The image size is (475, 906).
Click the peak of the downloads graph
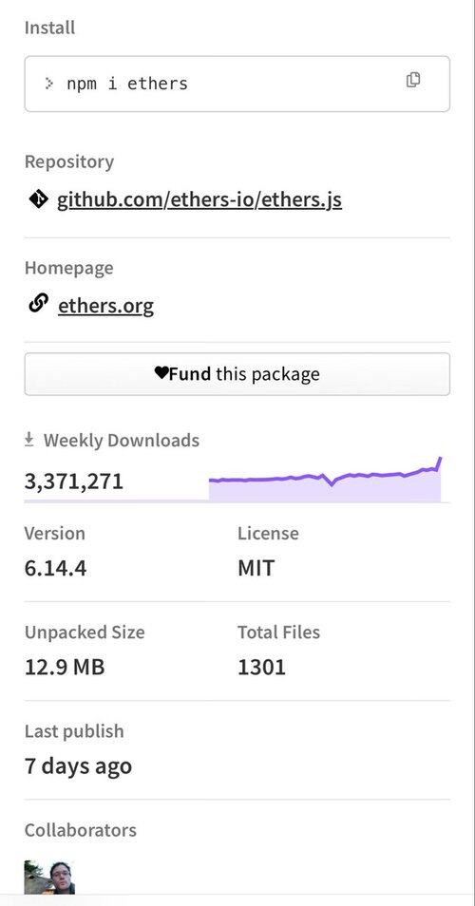click(441, 458)
